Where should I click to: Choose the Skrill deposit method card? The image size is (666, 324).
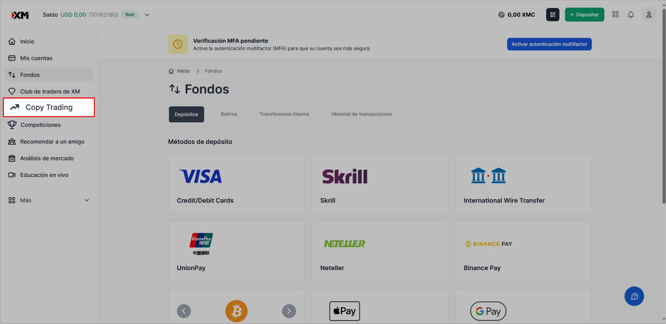click(x=380, y=184)
